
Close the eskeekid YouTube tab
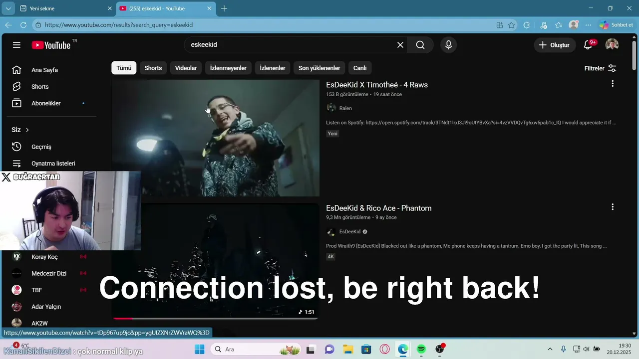pyautogui.click(x=210, y=8)
